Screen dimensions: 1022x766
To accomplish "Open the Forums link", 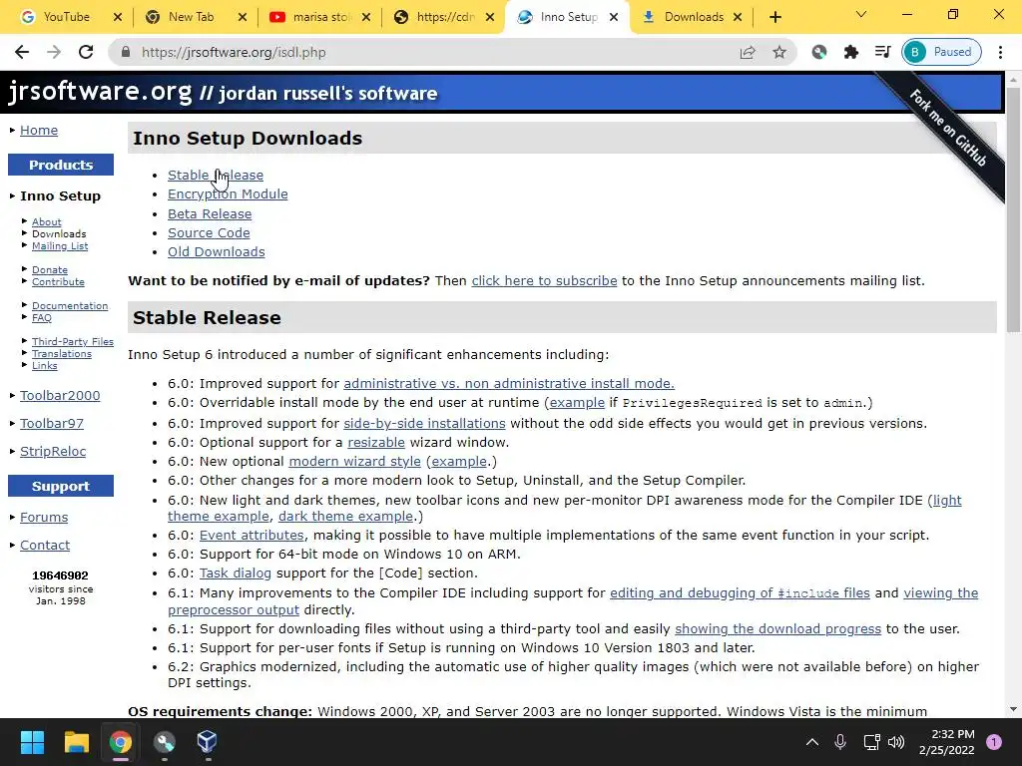I will coord(44,518).
